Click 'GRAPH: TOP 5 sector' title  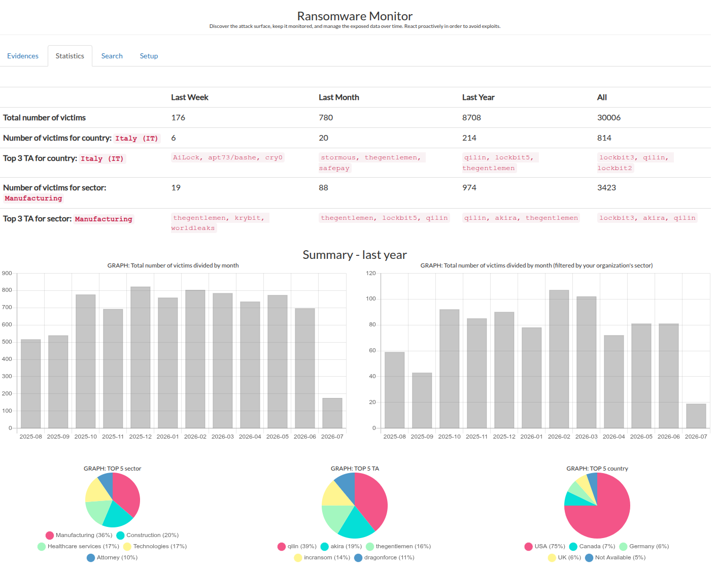click(x=113, y=469)
